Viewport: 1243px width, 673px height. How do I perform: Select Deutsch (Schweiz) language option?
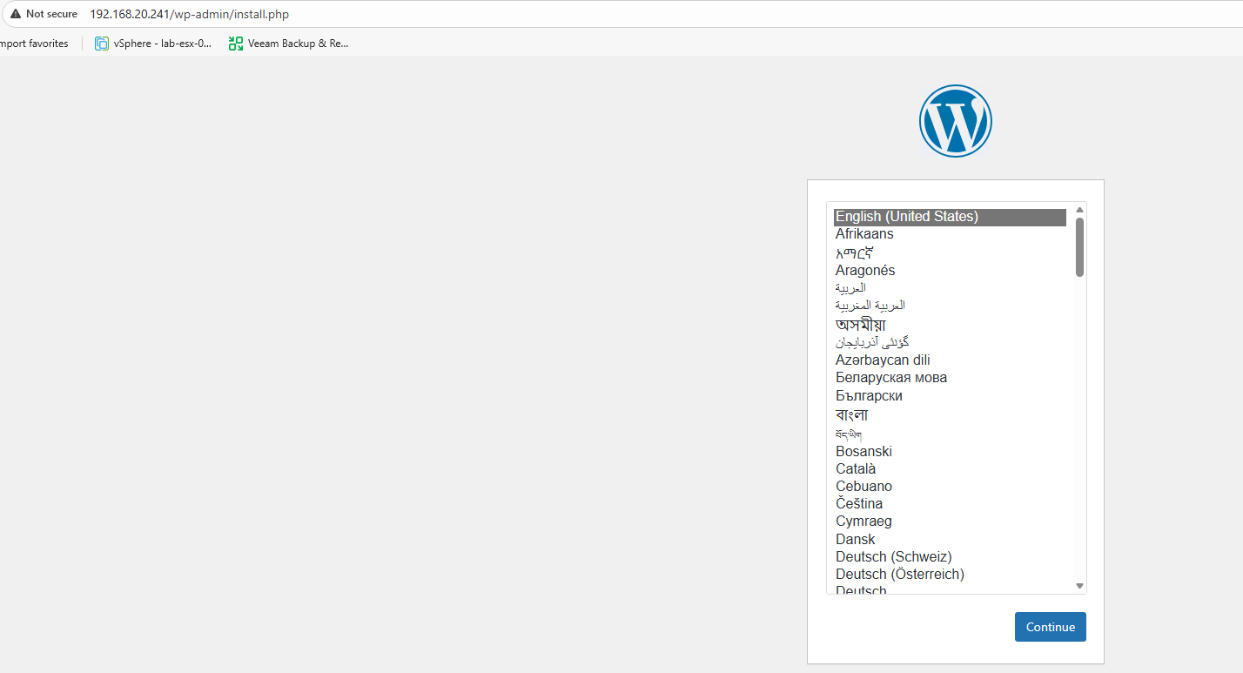tap(893, 557)
